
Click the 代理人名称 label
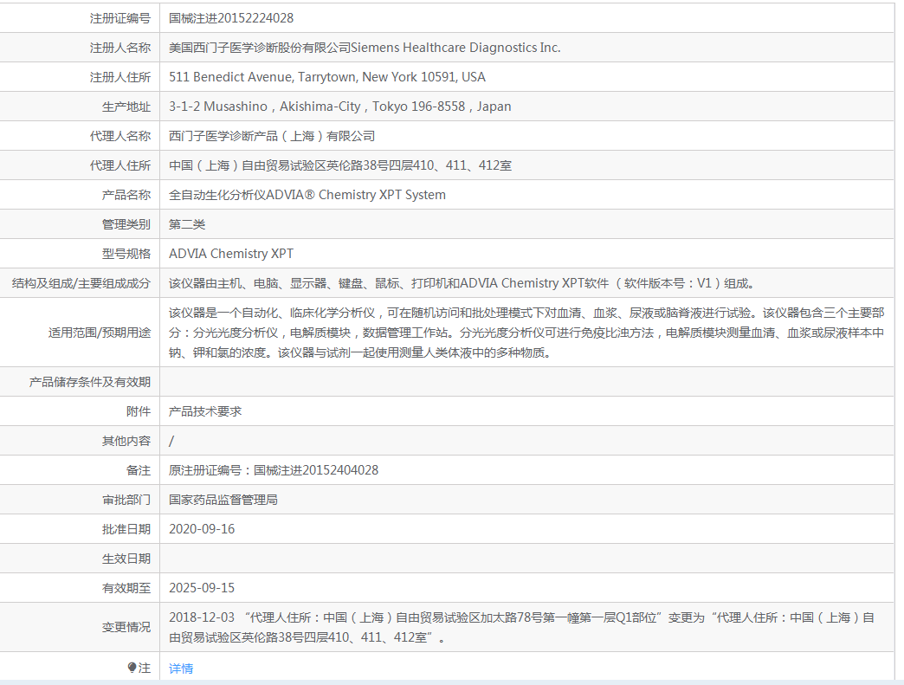coord(119,136)
